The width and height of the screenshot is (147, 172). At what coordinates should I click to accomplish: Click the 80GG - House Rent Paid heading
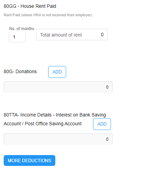pos(30,6)
